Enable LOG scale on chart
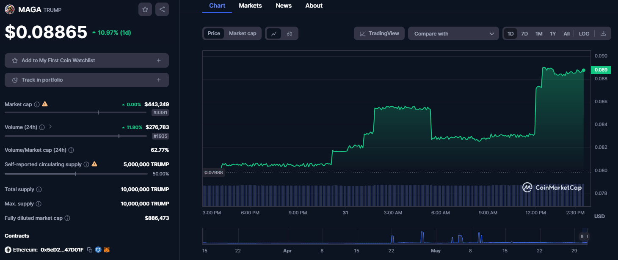618x260 pixels. [584, 34]
